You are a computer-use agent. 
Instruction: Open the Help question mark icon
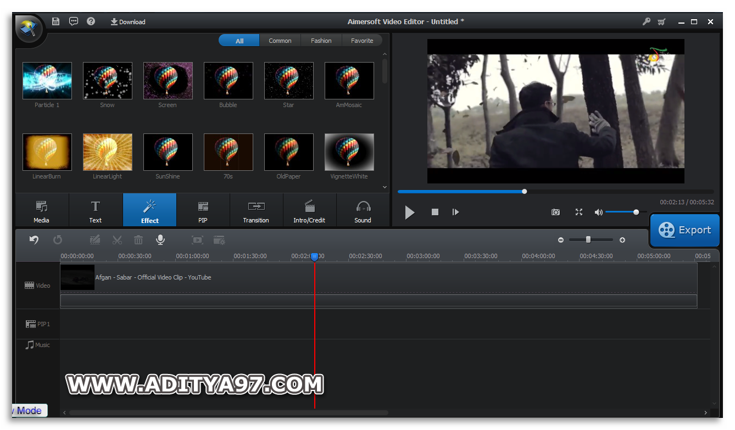pyautogui.click(x=91, y=21)
